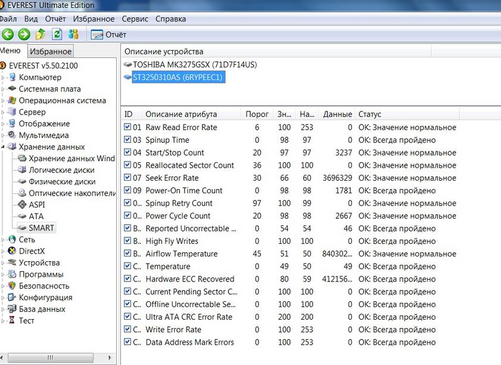This screenshot has height=365, width=501.
Task: Select the Хранение данных tree icon
Action: (12, 147)
